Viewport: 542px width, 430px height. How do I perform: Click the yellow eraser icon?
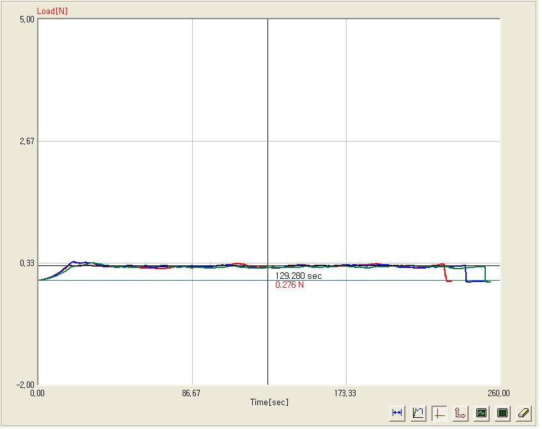tap(523, 413)
